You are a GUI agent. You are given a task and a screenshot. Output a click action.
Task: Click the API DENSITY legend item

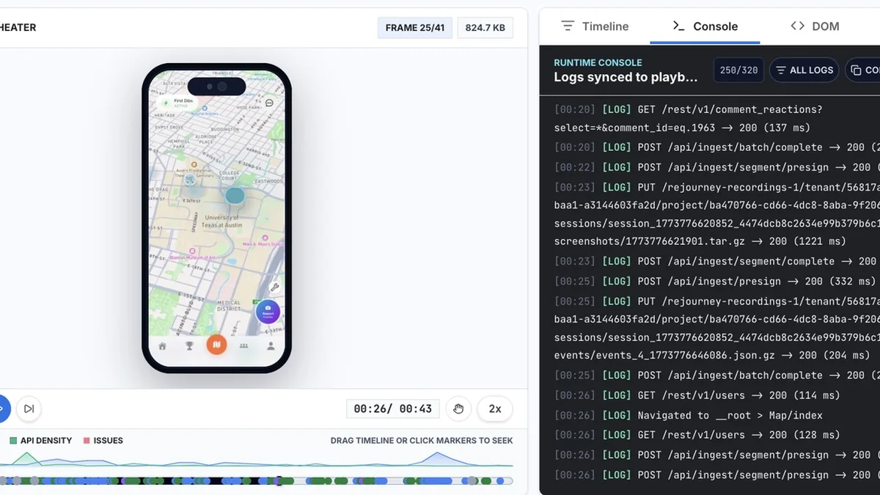click(41, 441)
